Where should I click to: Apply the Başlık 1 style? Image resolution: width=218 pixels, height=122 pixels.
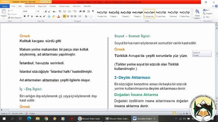pos(114,14)
